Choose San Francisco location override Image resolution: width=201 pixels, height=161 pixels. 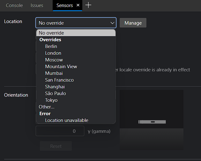[59, 80]
